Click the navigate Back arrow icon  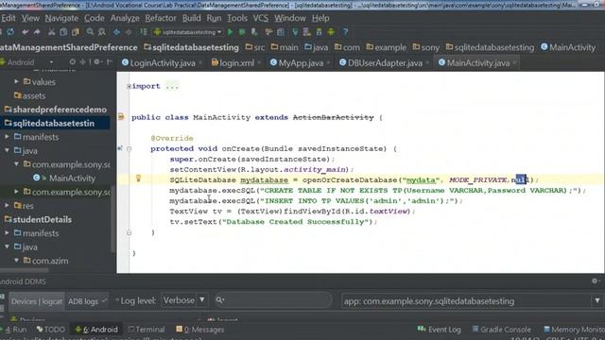(x=116, y=32)
